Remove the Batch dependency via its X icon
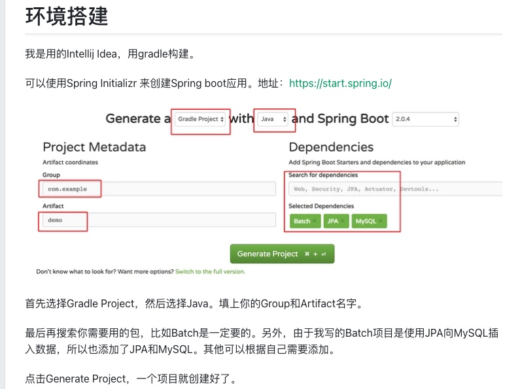 (x=315, y=222)
